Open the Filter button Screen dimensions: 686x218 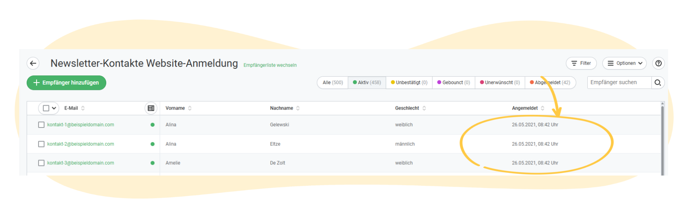(581, 63)
